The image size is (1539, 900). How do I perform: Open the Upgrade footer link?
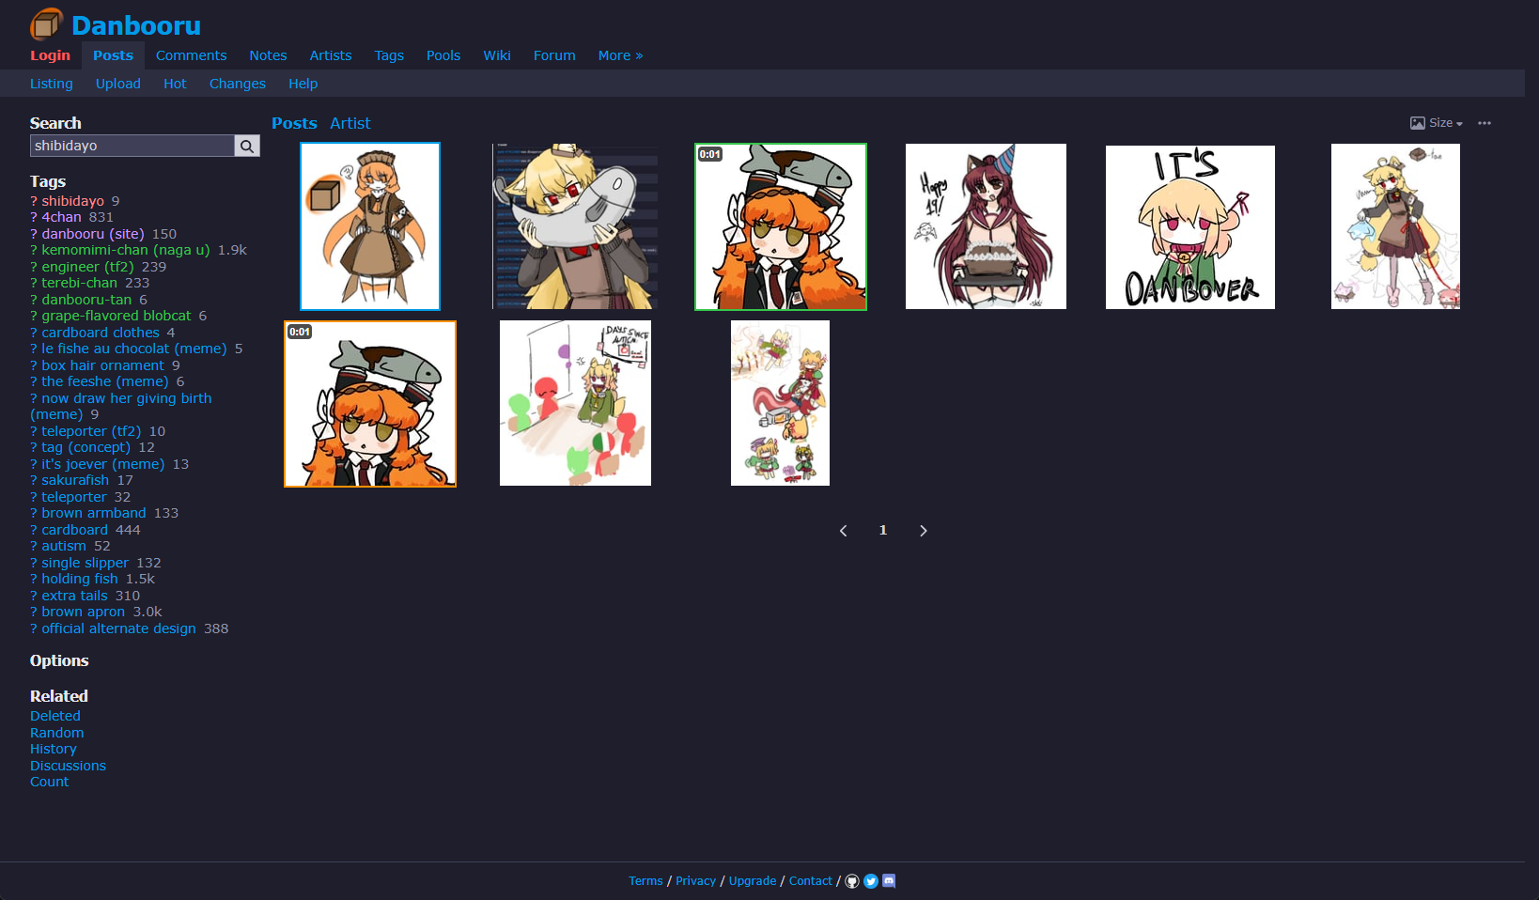[x=753, y=881]
